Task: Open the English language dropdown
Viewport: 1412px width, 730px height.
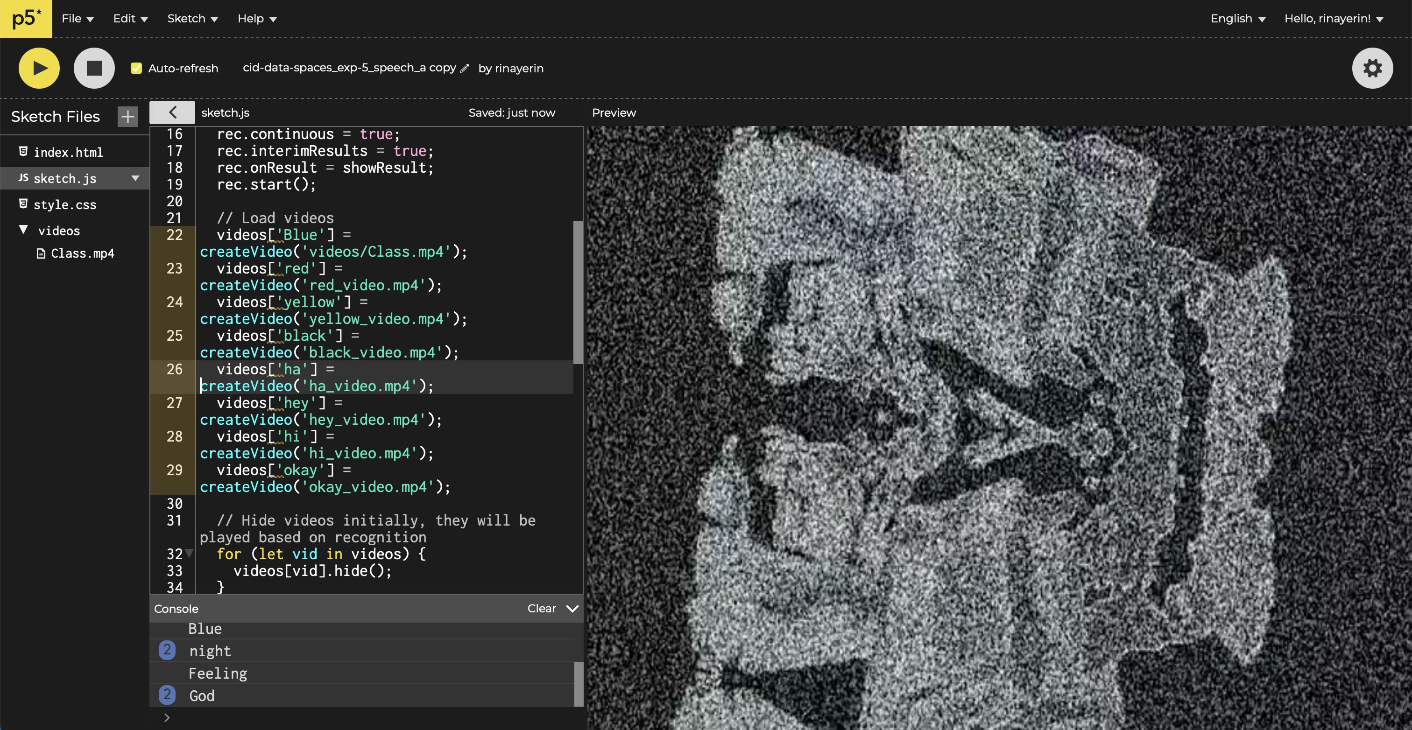Action: point(1238,19)
